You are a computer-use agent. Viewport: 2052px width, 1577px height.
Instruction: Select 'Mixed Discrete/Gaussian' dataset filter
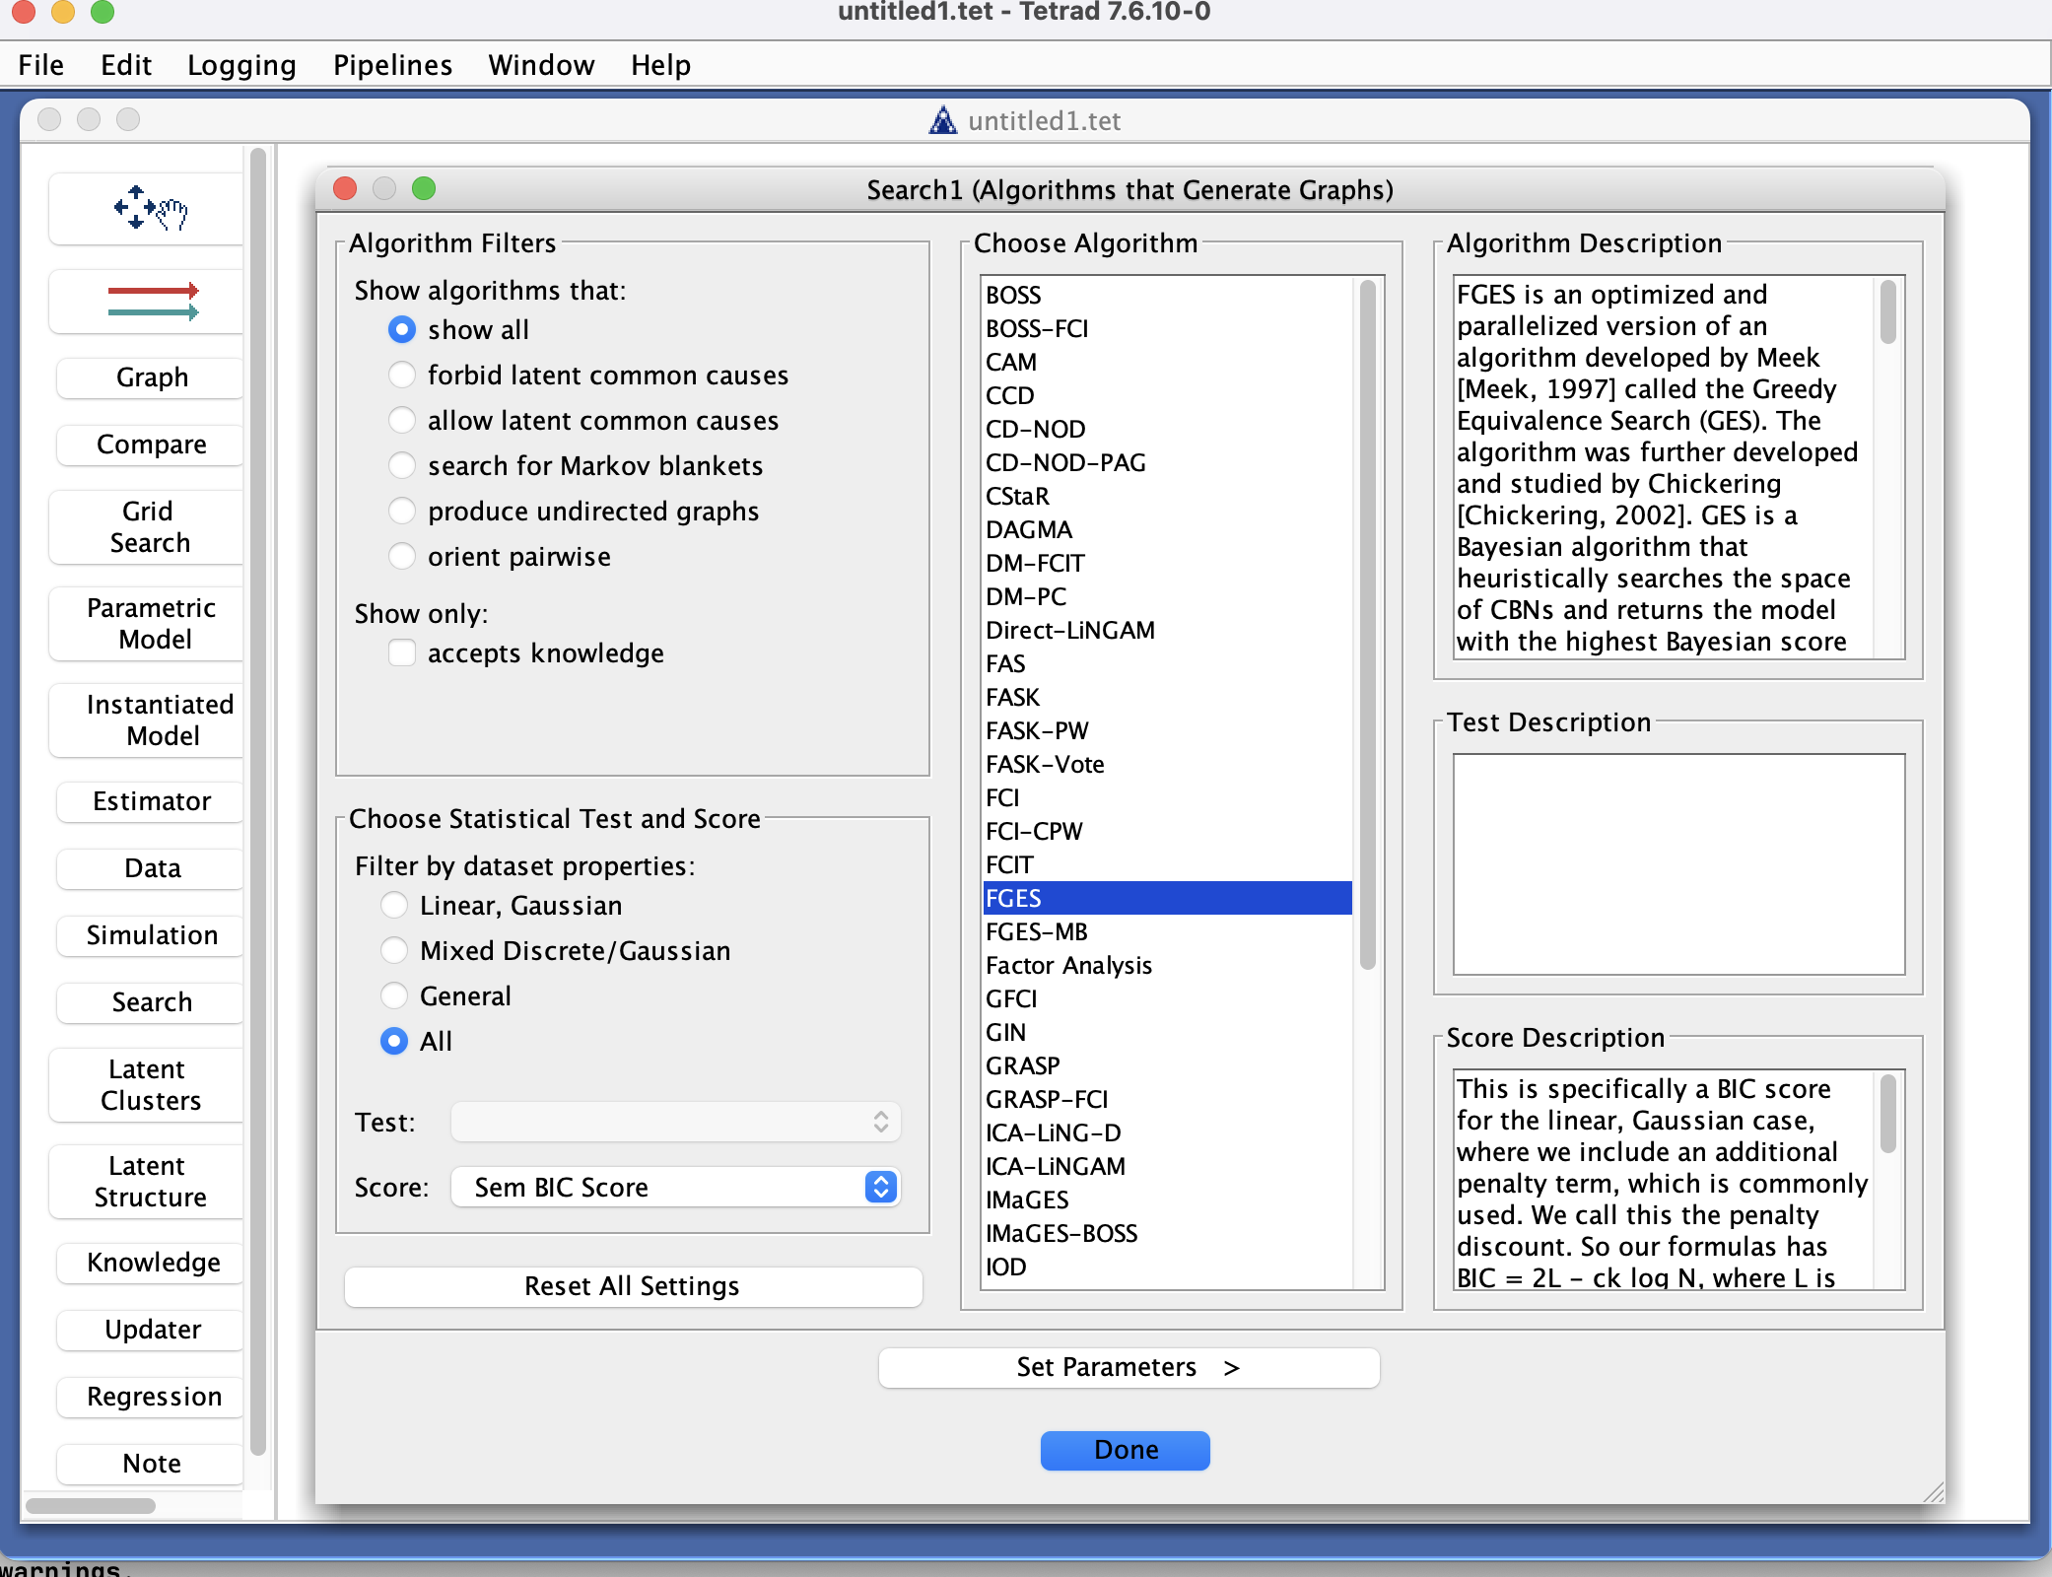point(394,950)
